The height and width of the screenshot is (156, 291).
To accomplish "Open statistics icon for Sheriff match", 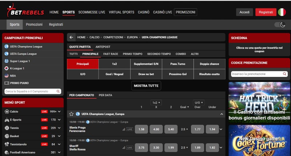I will (124, 148).
